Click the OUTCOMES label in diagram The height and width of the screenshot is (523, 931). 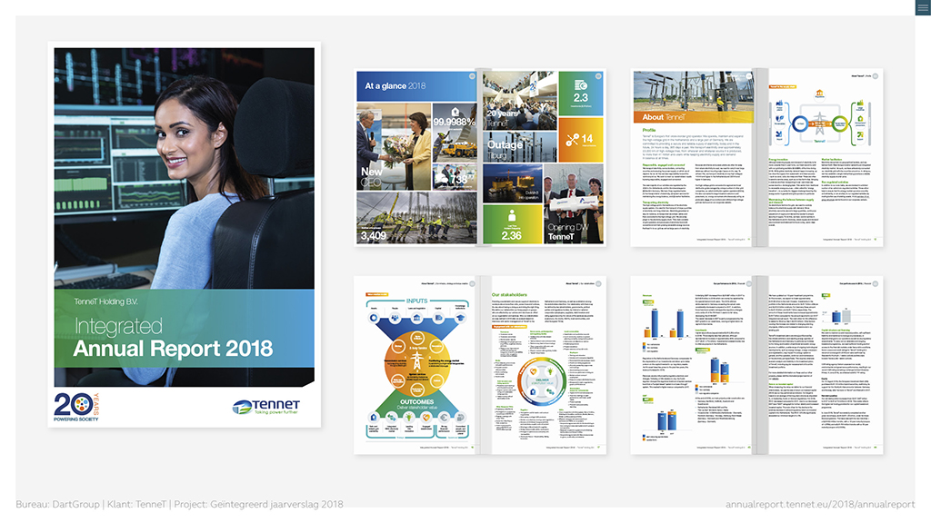click(416, 401)
